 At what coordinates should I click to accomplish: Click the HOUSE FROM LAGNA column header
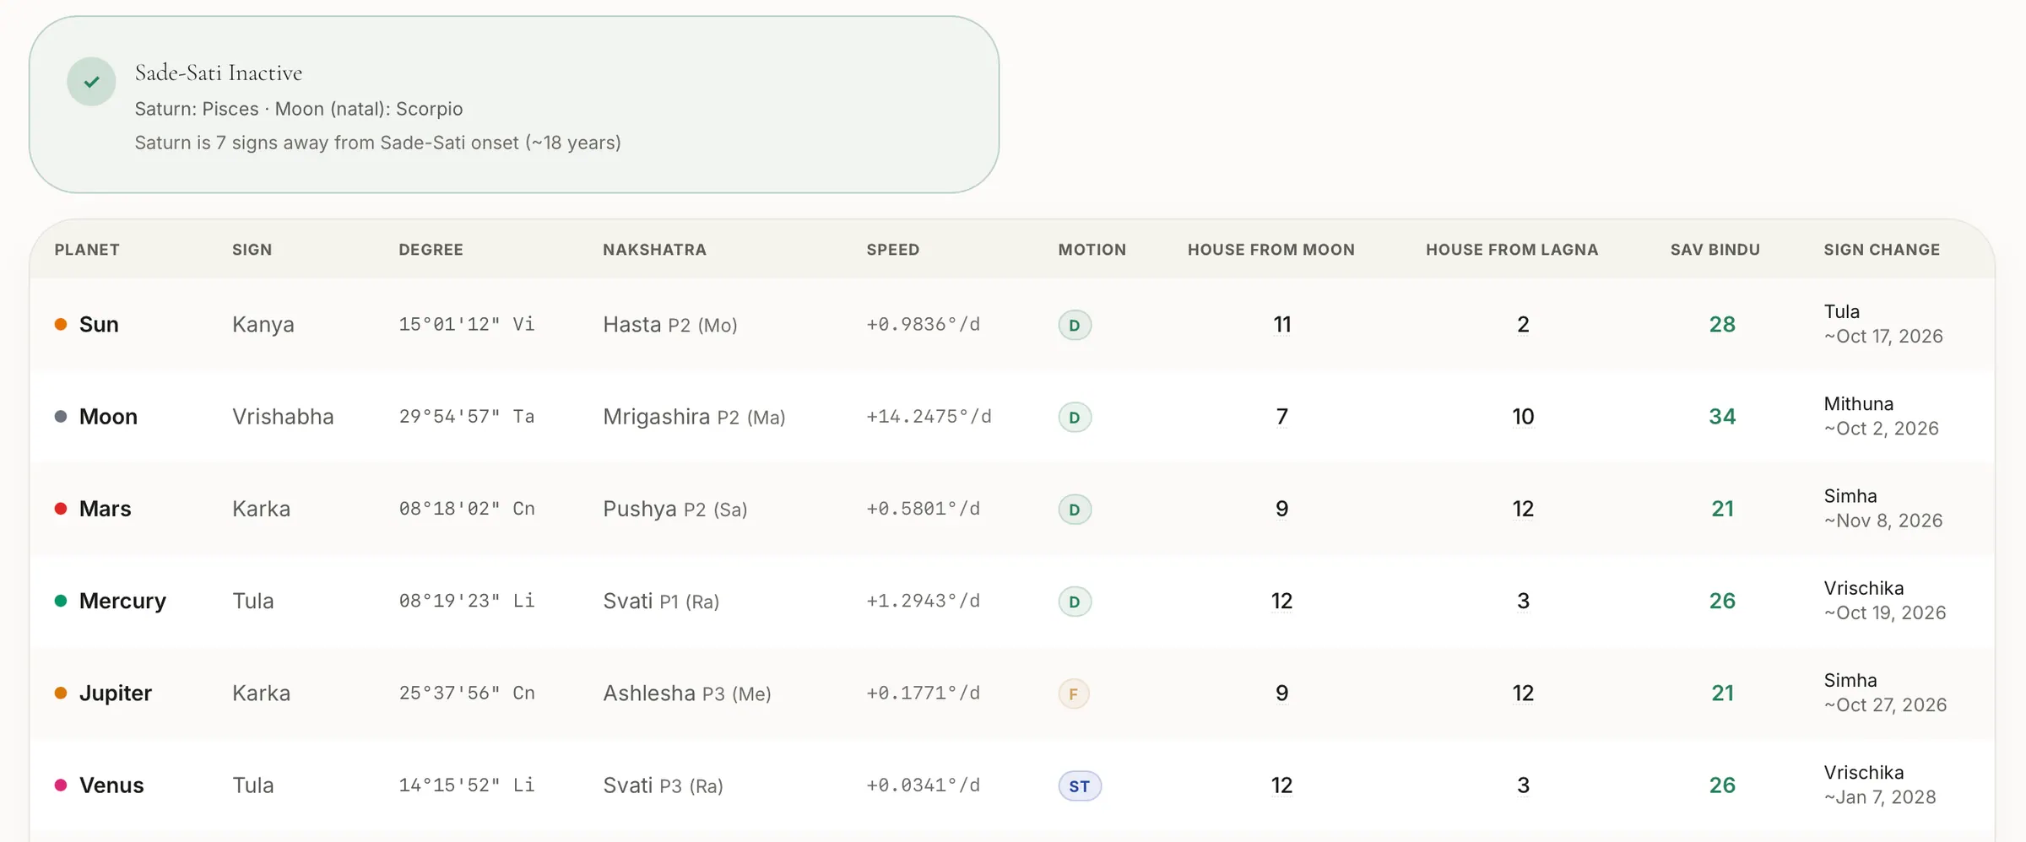point(1512,250)
